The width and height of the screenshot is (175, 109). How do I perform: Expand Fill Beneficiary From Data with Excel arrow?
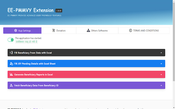[161, 53]
